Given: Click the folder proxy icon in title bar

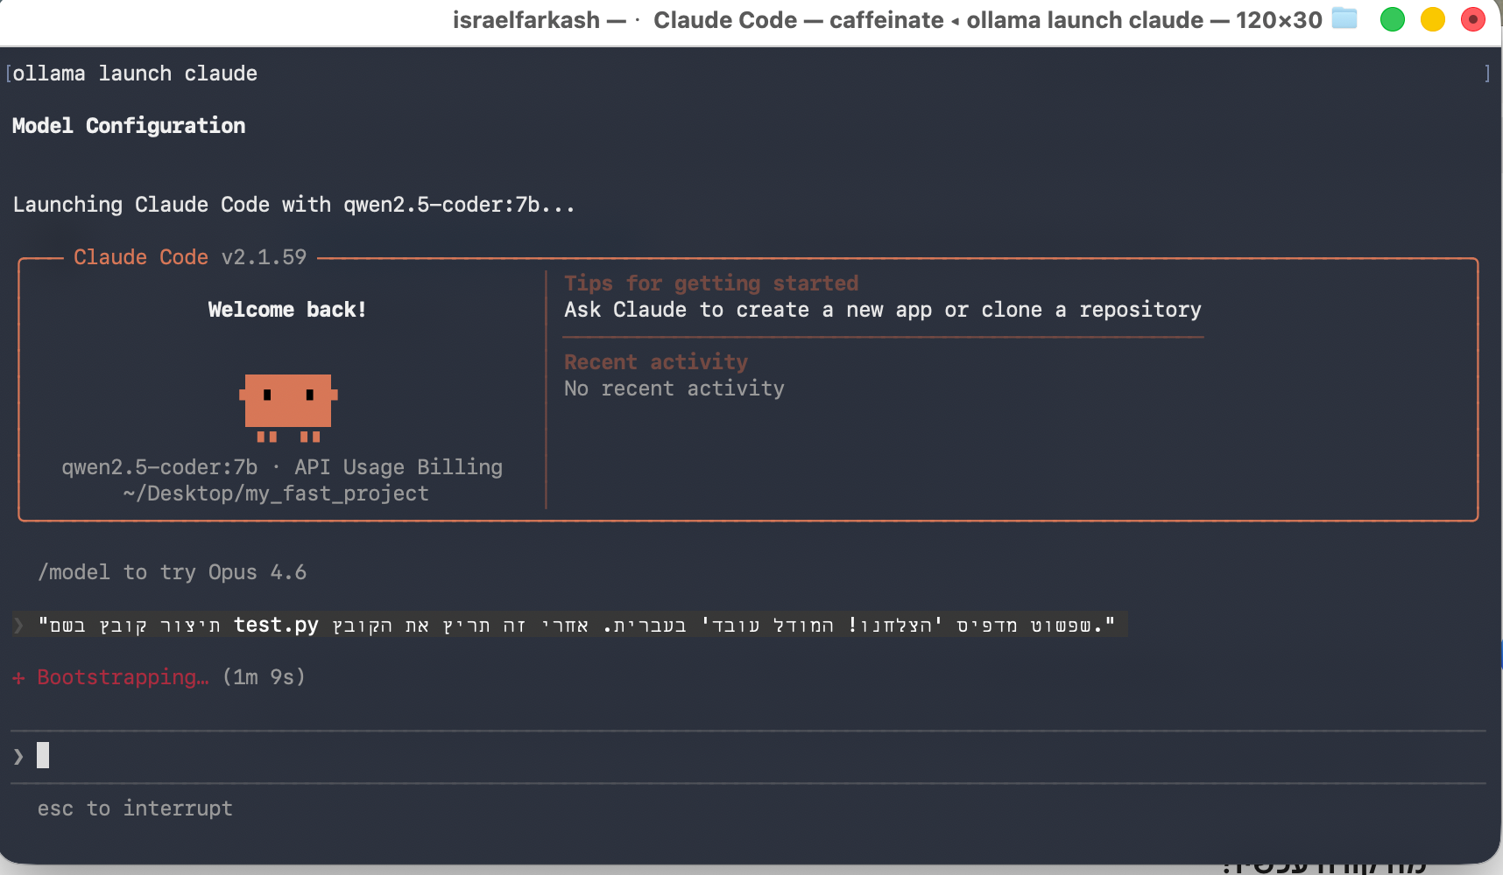Looking at the screenshot, I should pyautogui.click(x=1344, y=18).
